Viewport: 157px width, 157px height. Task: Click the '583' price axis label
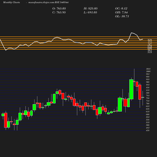click(148, 117)
